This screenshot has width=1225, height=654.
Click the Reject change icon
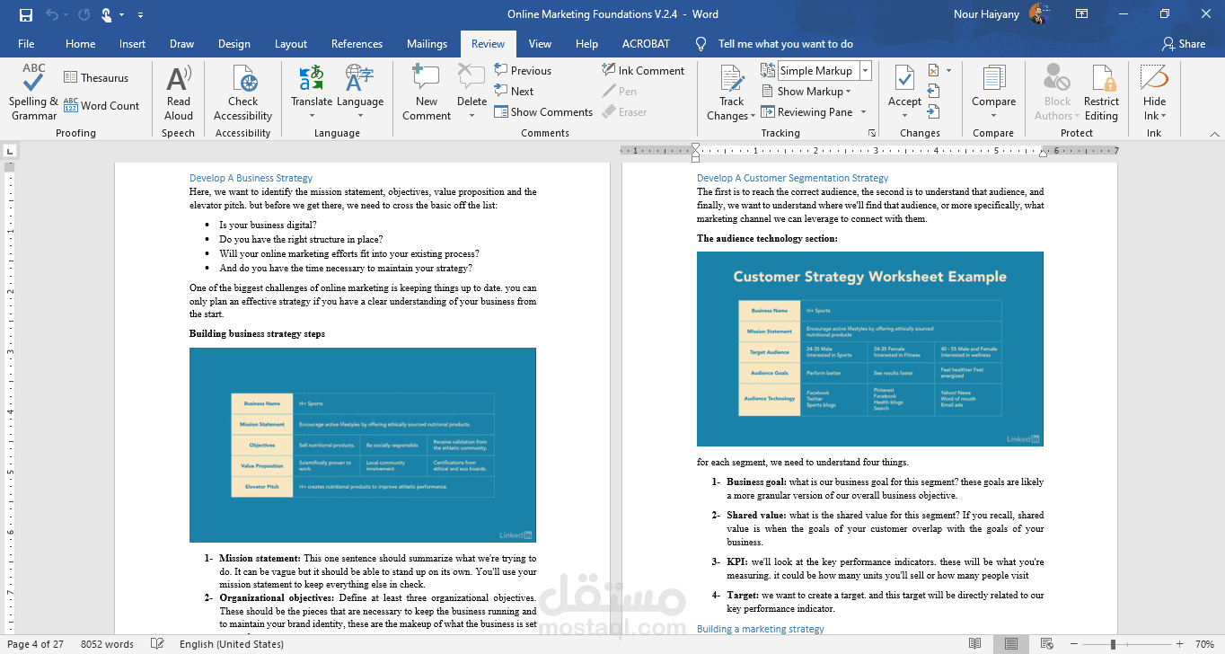tap(933, 70)
